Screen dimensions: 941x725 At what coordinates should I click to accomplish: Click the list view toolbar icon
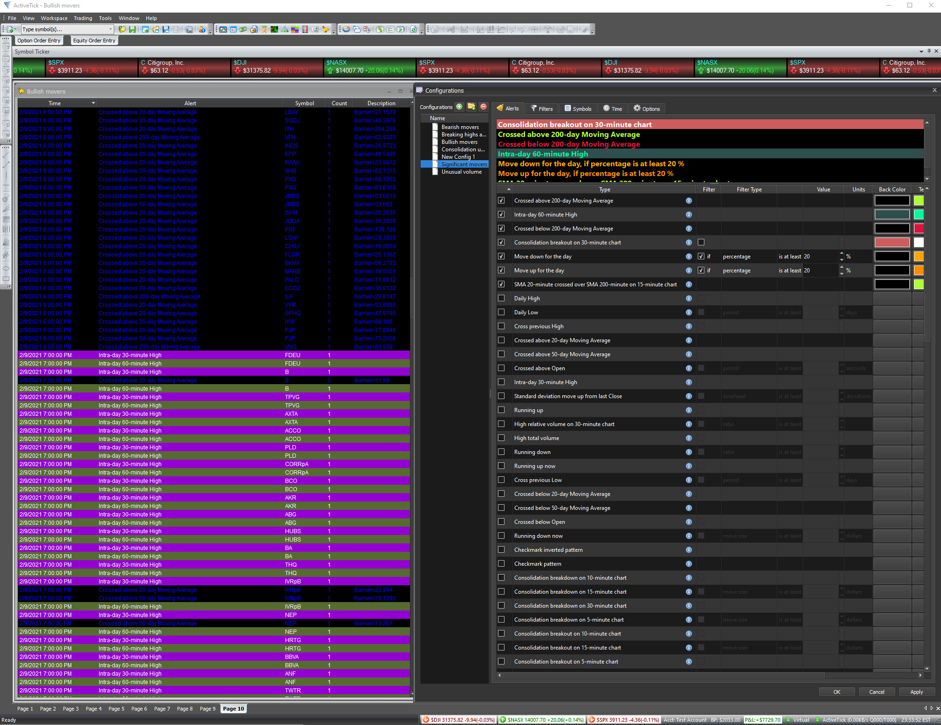click(x=390, y=29)
